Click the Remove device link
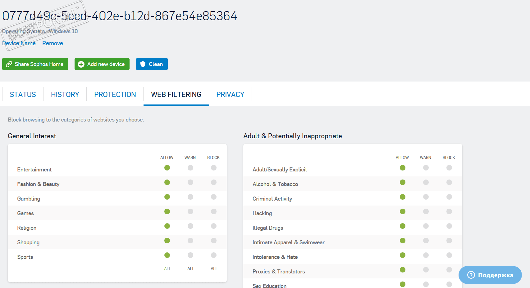Image resolution: width=530 pixels, height=288 pixels. 53,43
